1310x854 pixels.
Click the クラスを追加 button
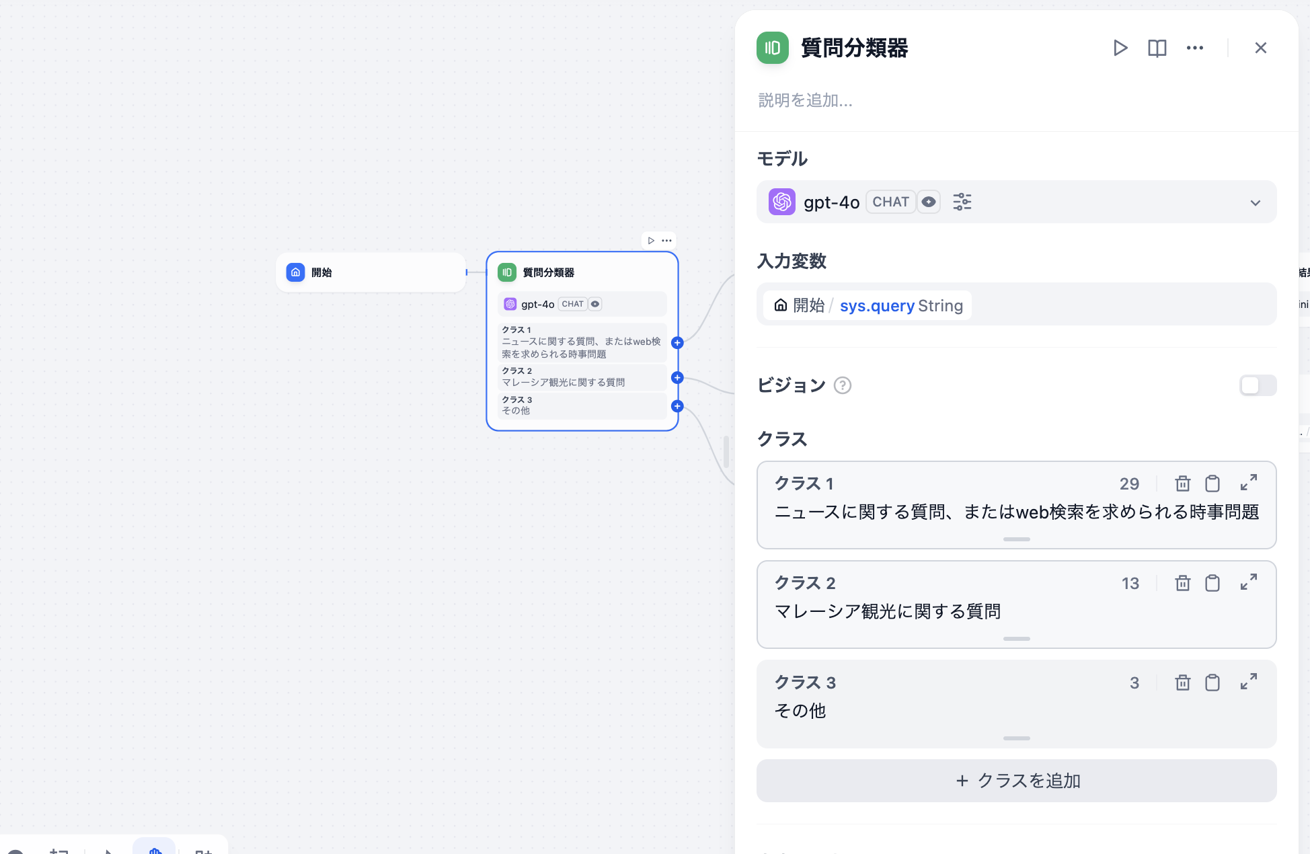(1016, 781)
